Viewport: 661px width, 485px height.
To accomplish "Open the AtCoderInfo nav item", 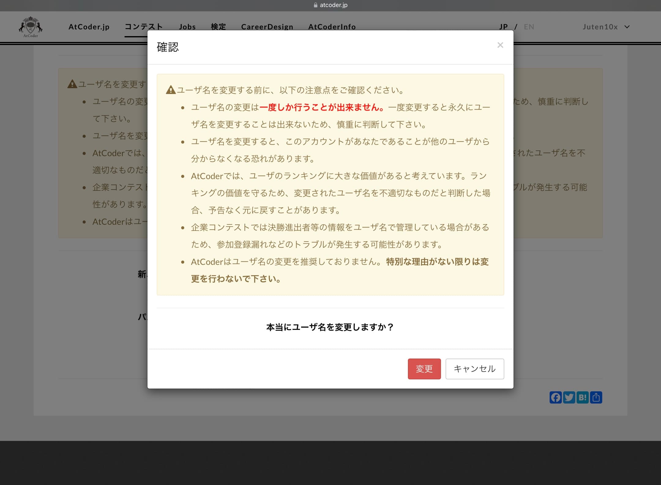I will pyautogui.click(x=332, y=27).
